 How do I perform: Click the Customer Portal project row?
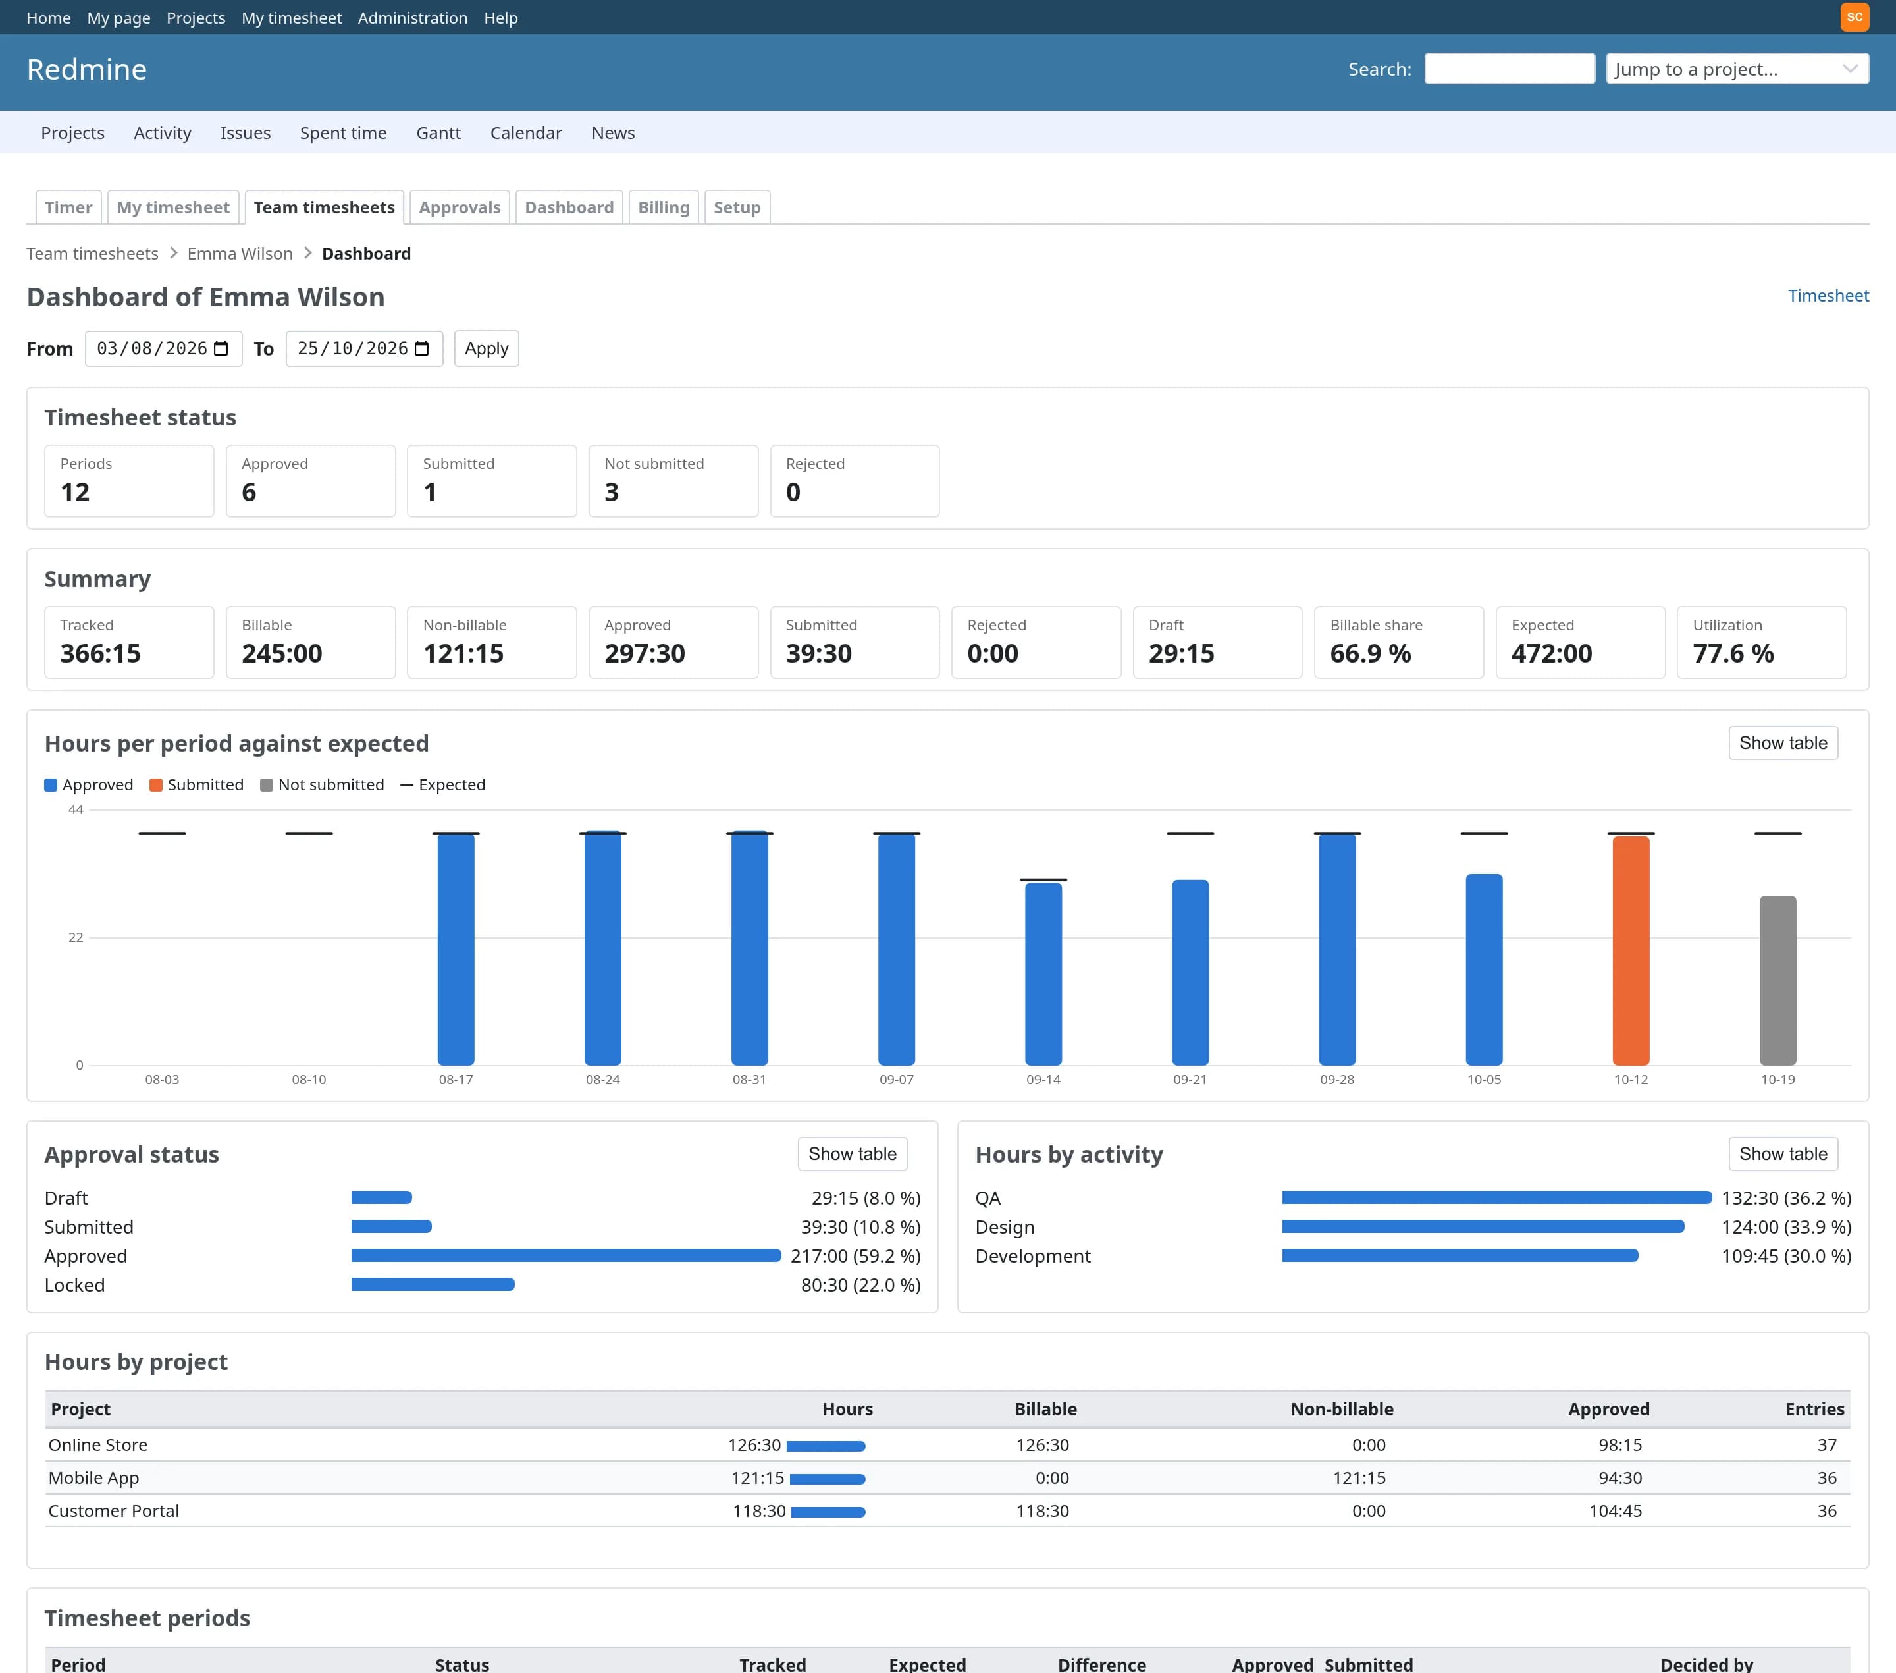point(947,1510)
